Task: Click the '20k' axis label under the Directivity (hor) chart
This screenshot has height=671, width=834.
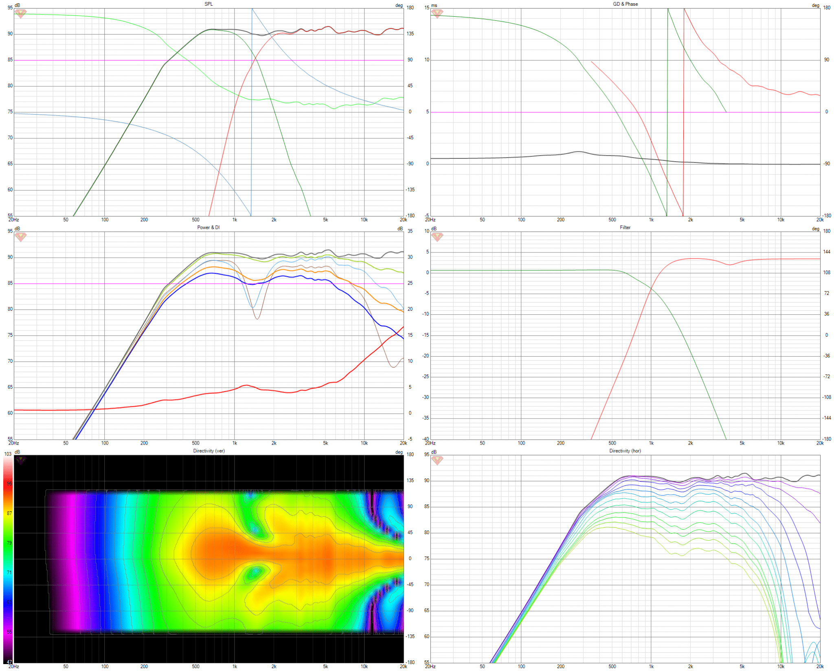Action: tap(820, 667)
